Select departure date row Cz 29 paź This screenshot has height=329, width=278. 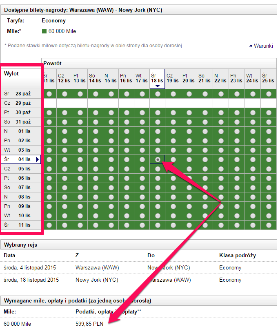[21, 103]
